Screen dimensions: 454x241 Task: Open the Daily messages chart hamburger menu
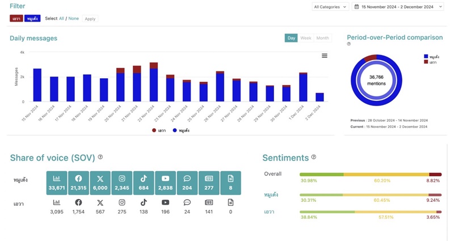(325, 56)
